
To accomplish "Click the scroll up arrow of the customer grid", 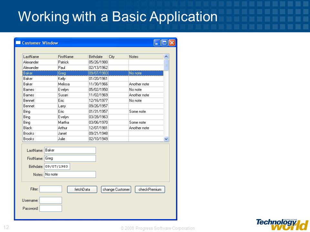I will 166,57.
